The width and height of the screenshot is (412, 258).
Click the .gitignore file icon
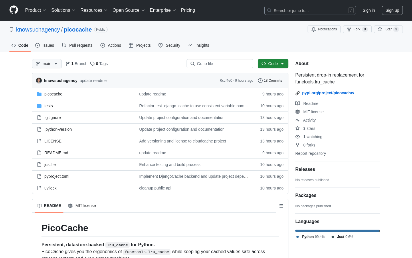pos(39,118)
